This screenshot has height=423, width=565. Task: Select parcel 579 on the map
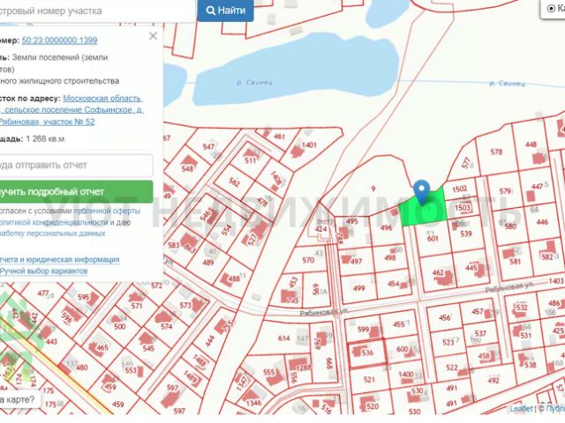(x=505, y=191)
